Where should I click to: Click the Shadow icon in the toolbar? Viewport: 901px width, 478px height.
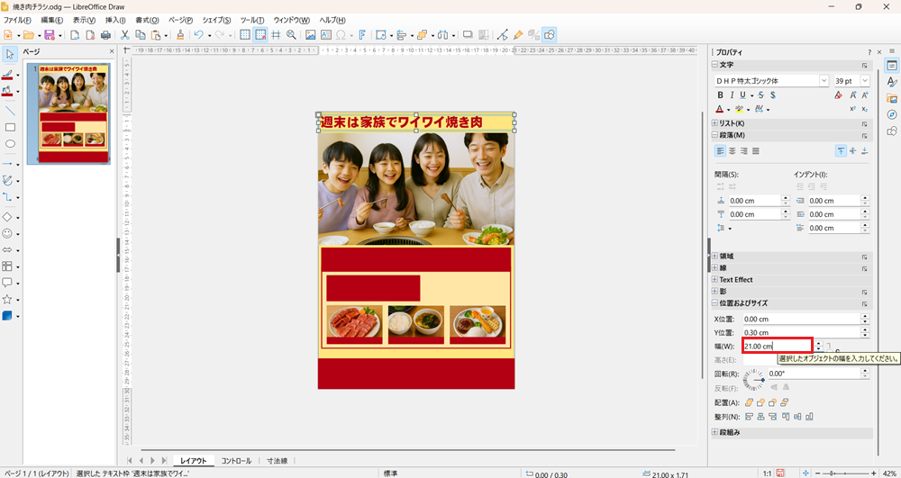(468, 35)
